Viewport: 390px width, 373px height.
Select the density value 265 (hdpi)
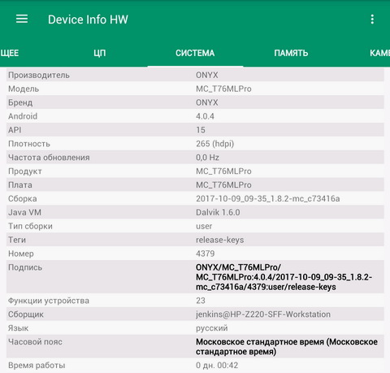[x=214, y=144]
